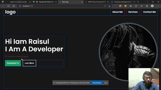Restore down the browser window

(x=153, y=2)
